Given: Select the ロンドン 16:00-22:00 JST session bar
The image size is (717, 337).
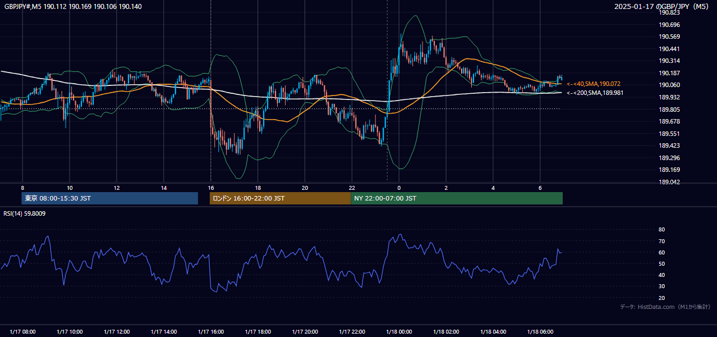Looking at the screenshot, I should pos(281,198).
